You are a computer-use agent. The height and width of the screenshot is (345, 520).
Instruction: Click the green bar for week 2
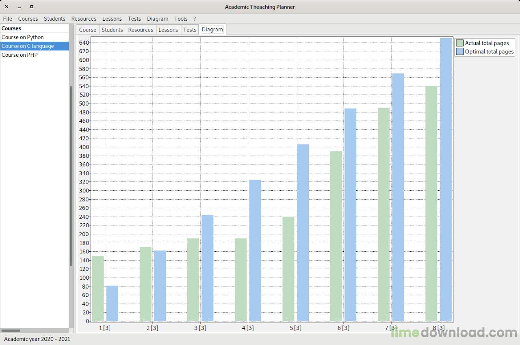145,284
